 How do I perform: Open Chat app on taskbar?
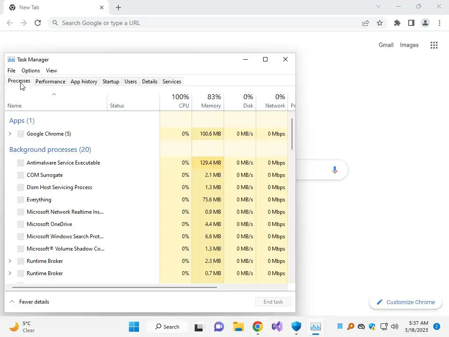click(219, 326)
